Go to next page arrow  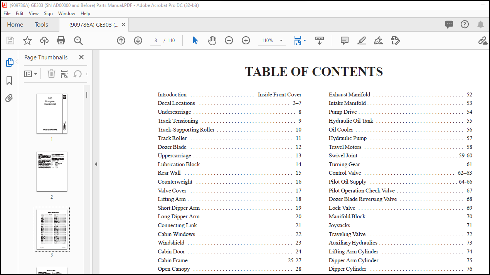coord(138,40)
